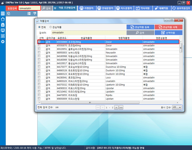Screen dimensions: 192x150
Task: Click 안내문출력 printer button
Action: click(x=106, y=8)
